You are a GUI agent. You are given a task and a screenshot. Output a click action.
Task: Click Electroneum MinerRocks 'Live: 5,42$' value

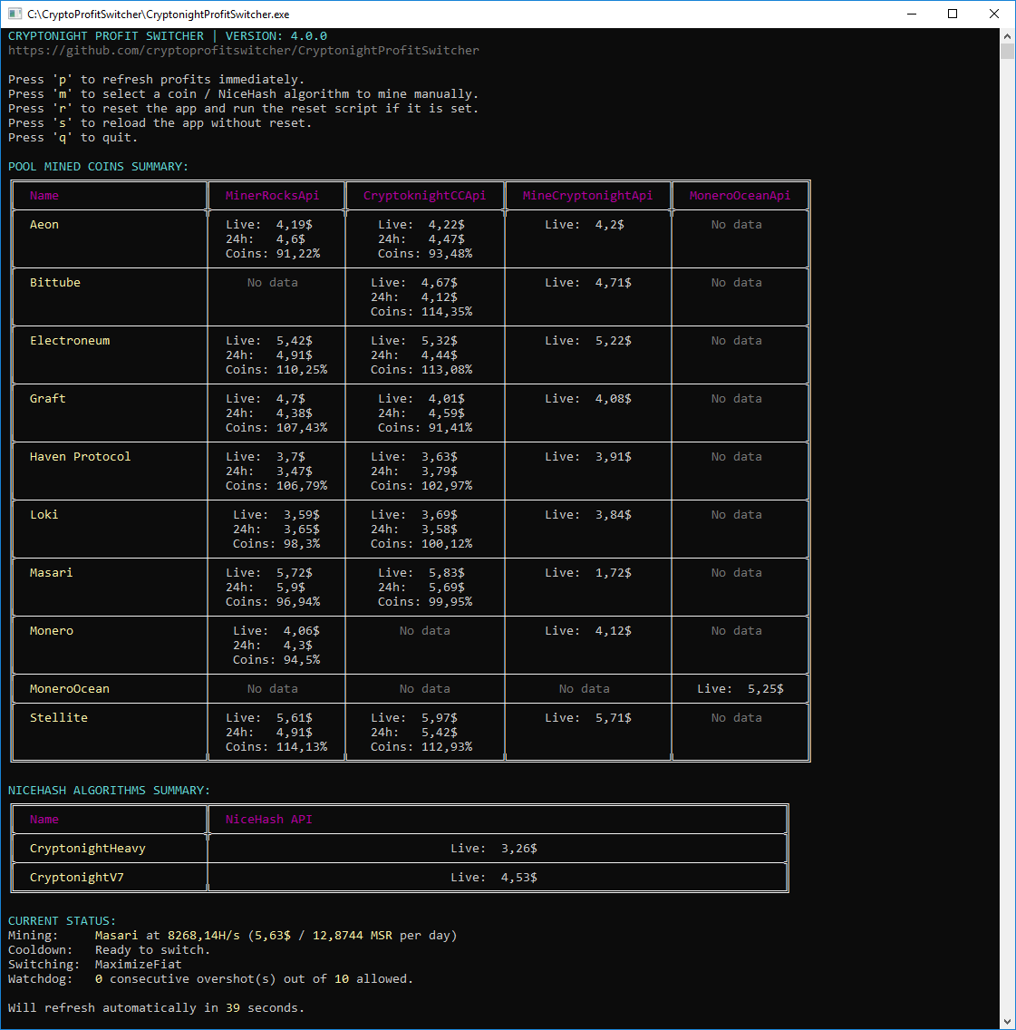click(x=269, y=340)
